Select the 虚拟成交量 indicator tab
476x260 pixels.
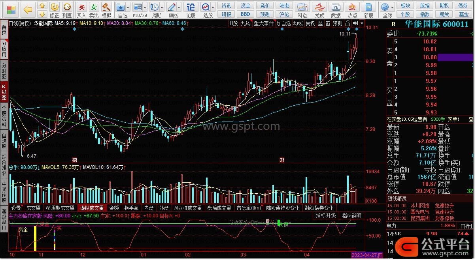tap(92, 208)
